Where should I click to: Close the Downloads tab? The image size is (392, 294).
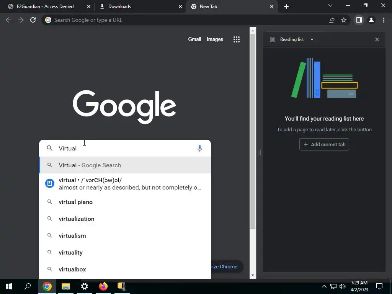point(180,7)
